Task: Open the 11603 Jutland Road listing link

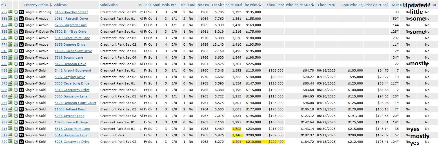Action: 70,109
